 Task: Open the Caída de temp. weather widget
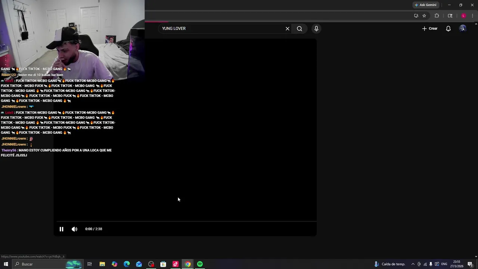click(389, 264)
